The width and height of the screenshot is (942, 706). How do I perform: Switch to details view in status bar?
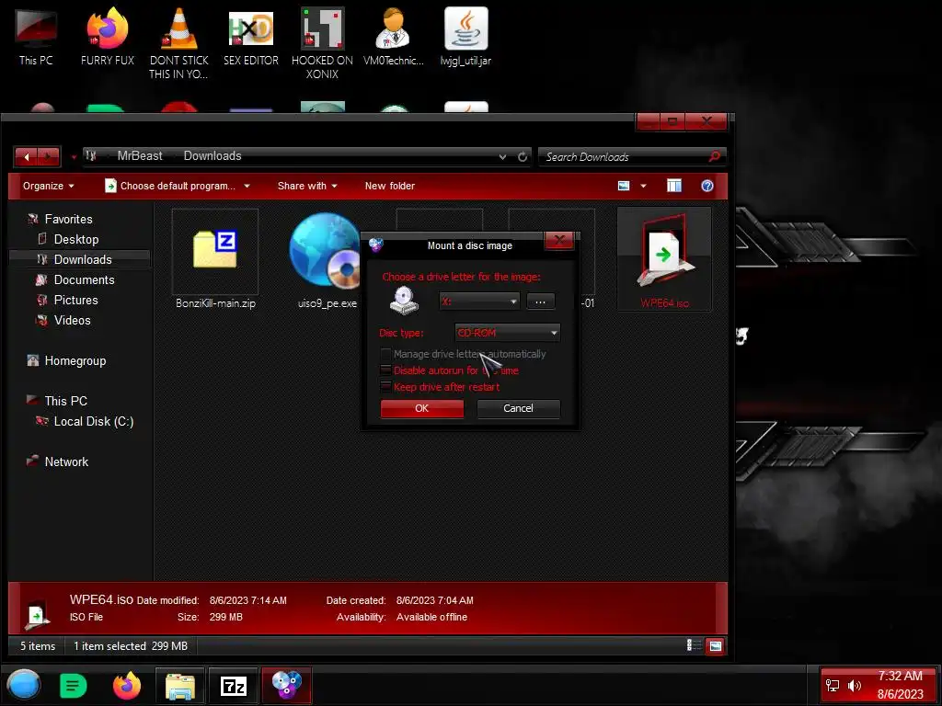point(694,646)
